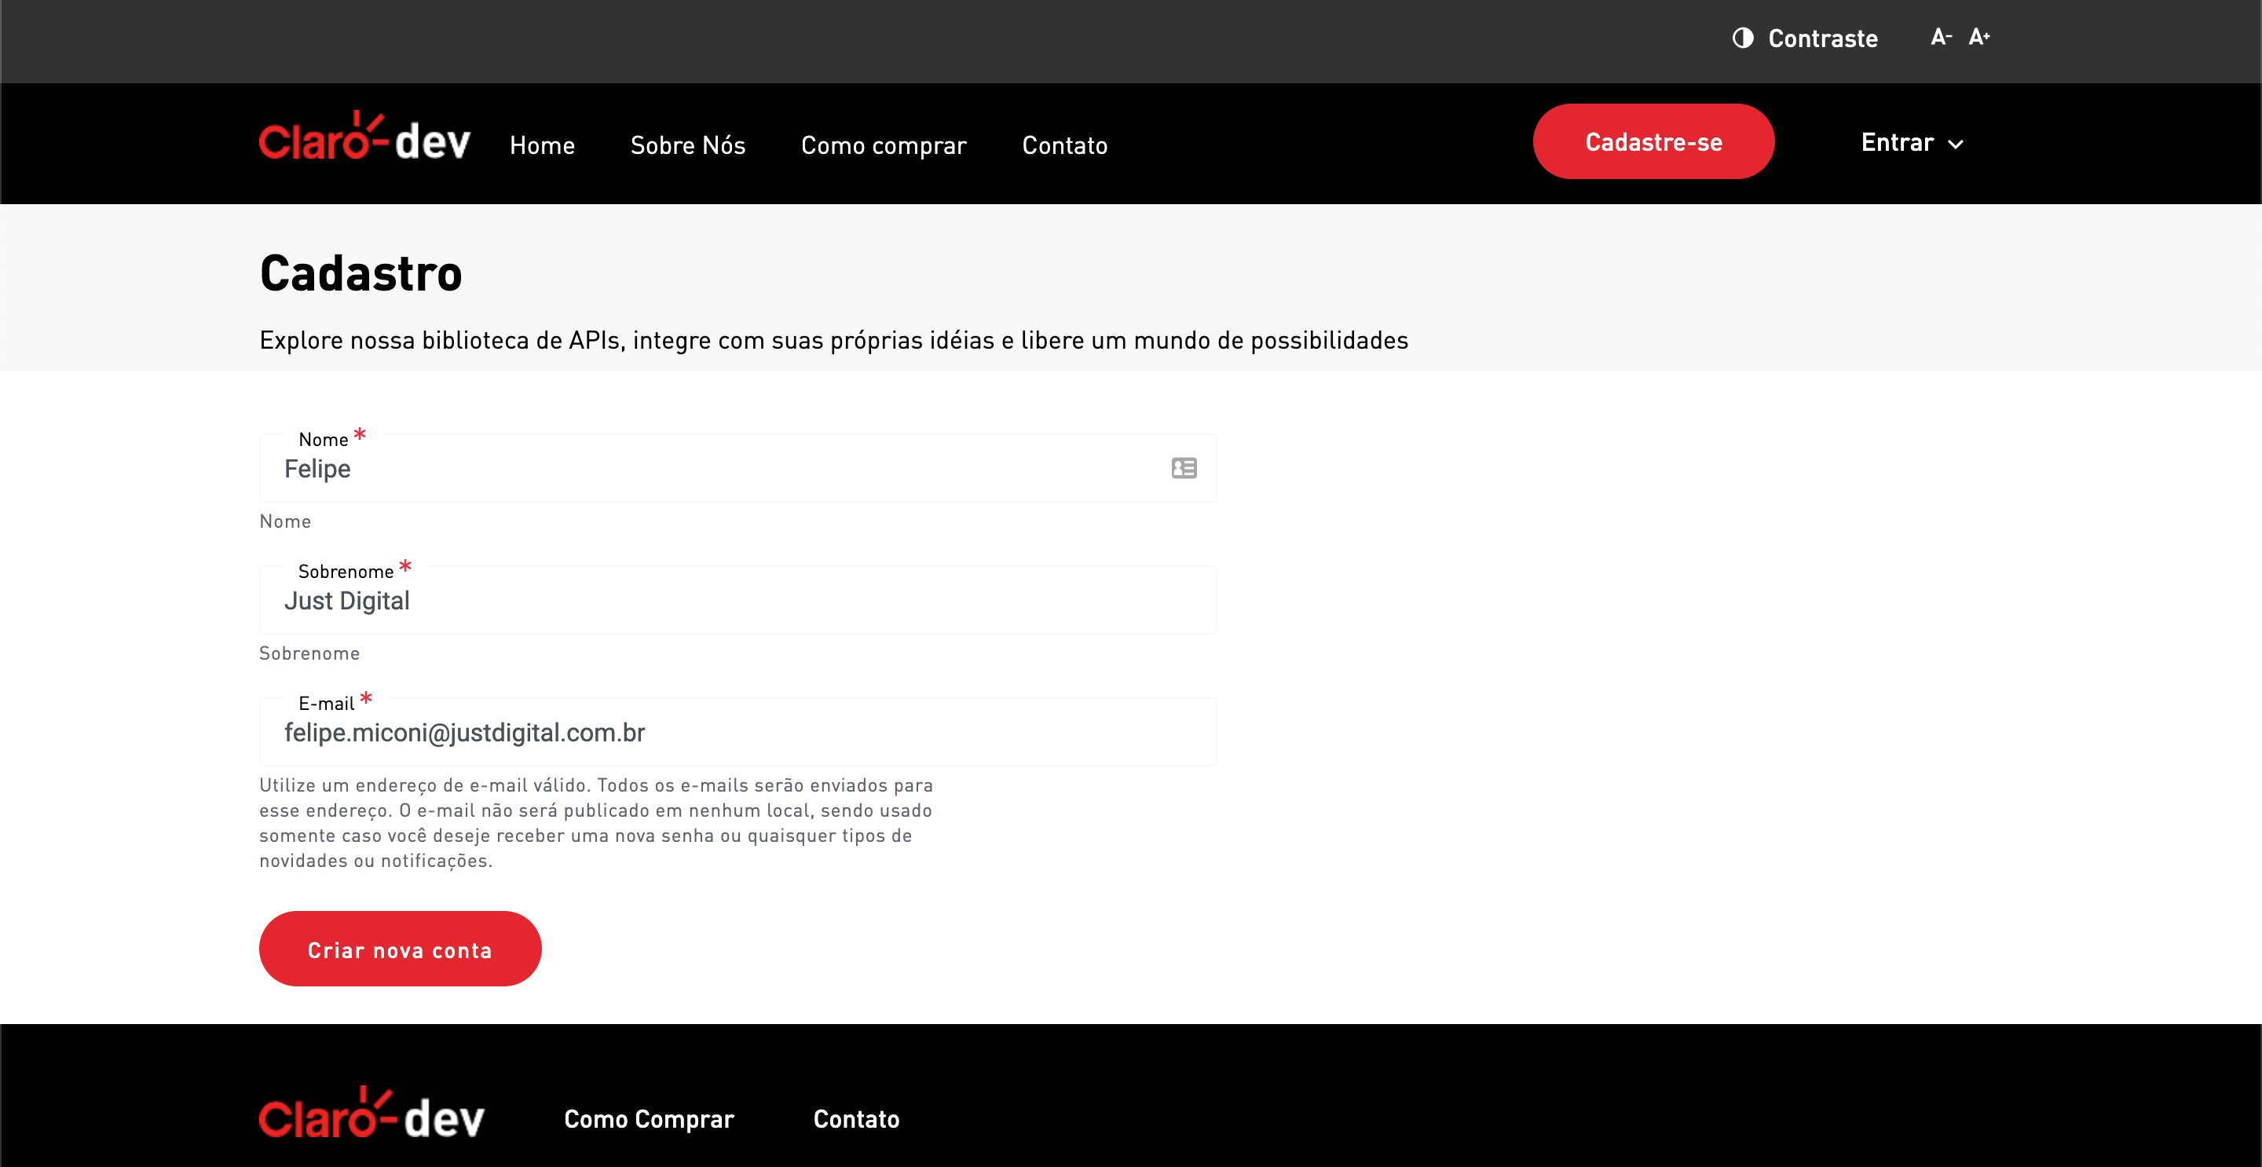Click the Claro dev logo in footer
Image resolution: width=2262 pixels, height=1167 pixels.
tap(371, 1115)
